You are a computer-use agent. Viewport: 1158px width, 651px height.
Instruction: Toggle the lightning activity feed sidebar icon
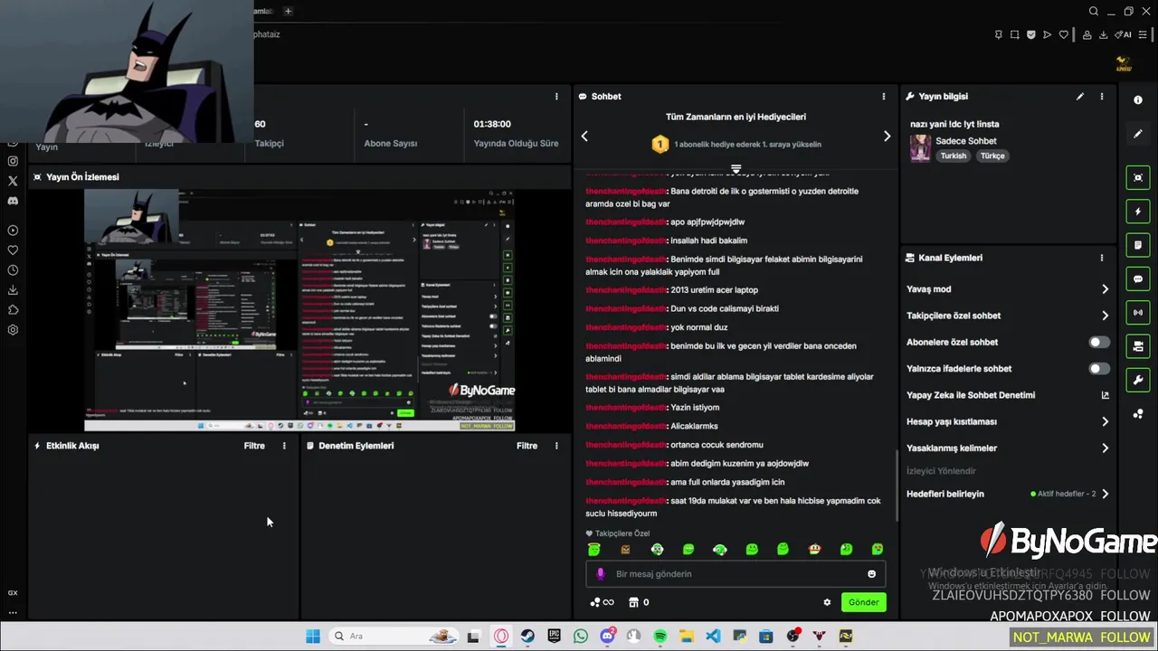1138,212
